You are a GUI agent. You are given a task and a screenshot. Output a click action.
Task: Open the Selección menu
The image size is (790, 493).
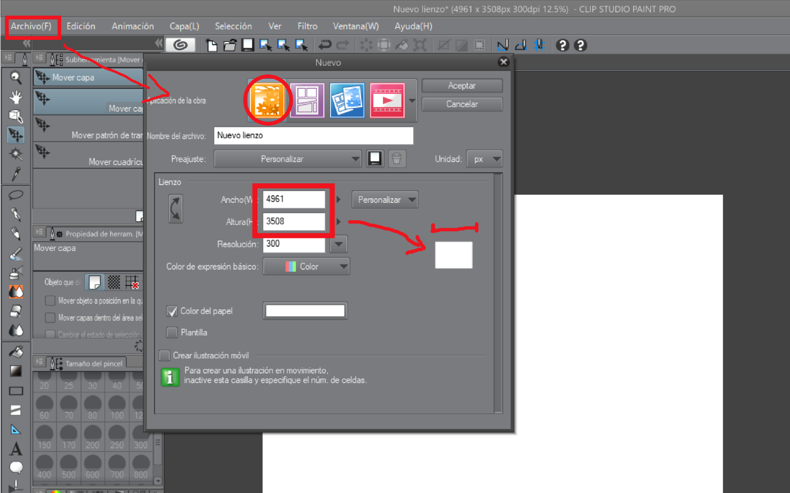tap(233, 26)
